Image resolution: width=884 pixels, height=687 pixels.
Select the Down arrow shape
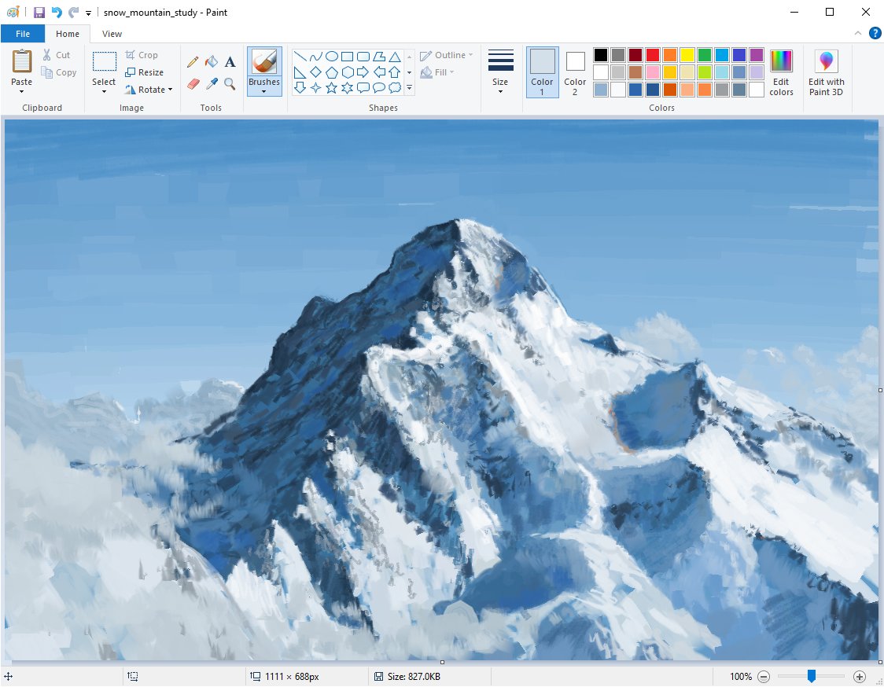pos(300,87)
